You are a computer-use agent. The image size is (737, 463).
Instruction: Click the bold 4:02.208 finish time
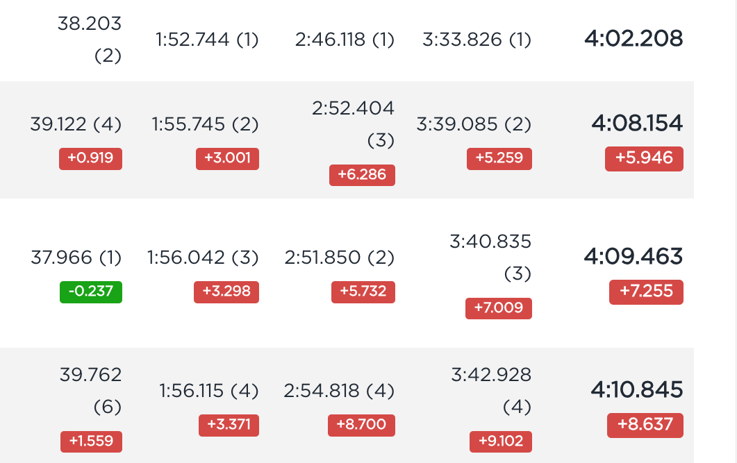[x=633, y=38]
